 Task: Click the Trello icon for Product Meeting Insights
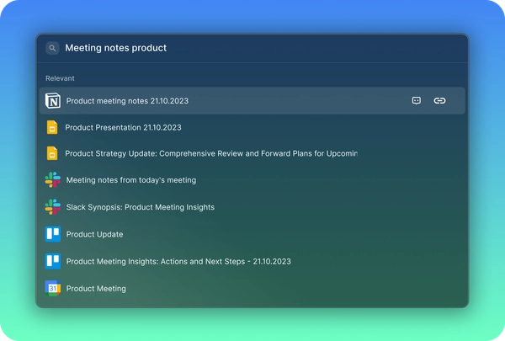[53, 261]
